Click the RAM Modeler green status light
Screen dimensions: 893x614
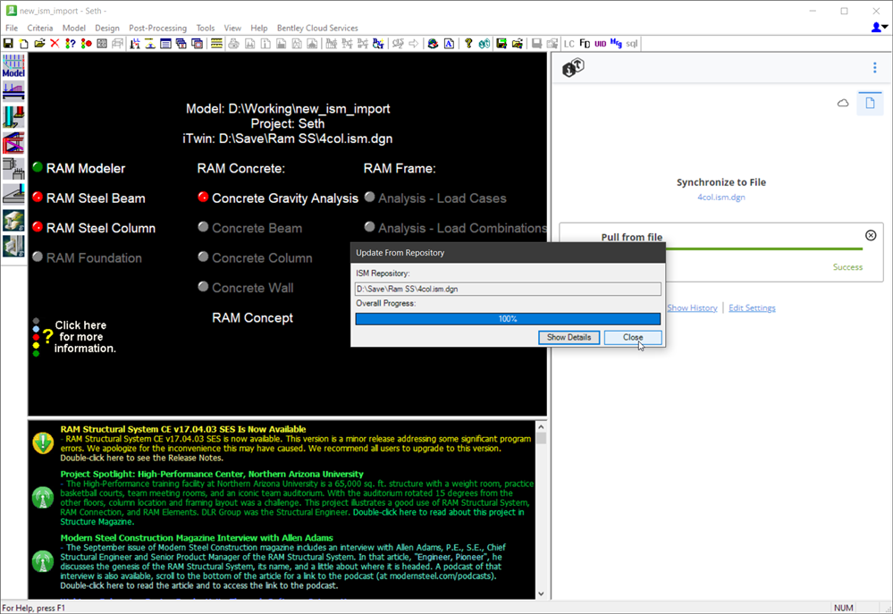pos(38,167)
